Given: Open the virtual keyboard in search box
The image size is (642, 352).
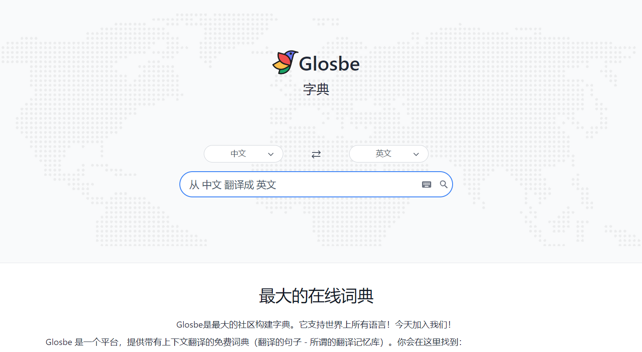Looking at the screenshot, I should point(426,185).
